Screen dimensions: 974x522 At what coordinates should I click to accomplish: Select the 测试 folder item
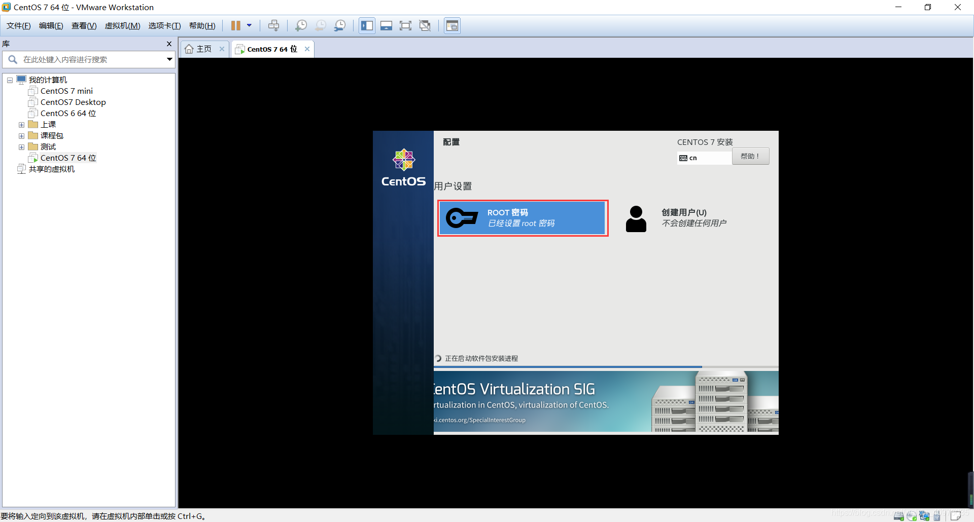[48, 147]
